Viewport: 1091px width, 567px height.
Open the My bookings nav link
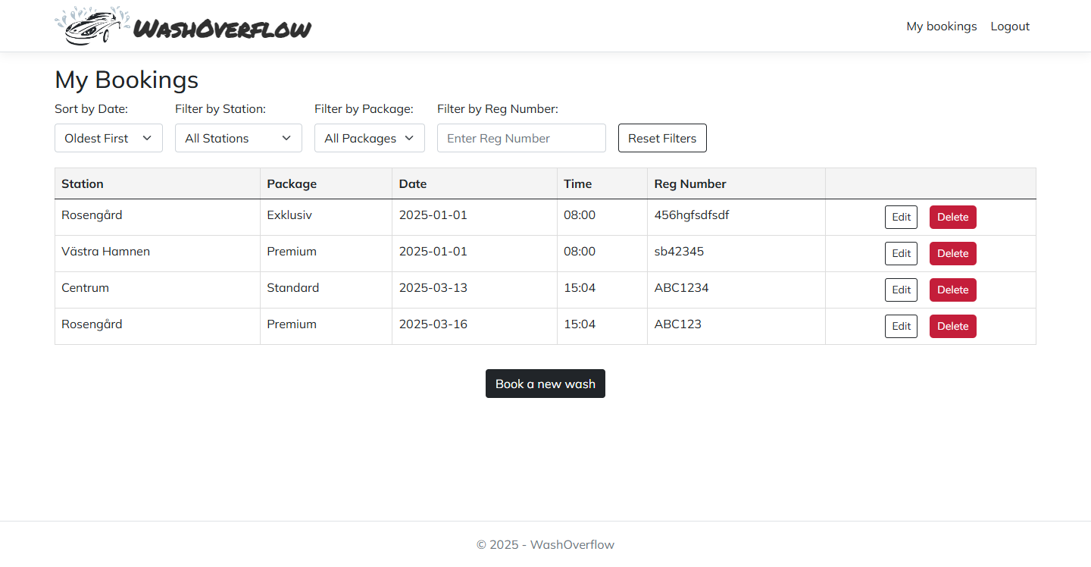941,27
